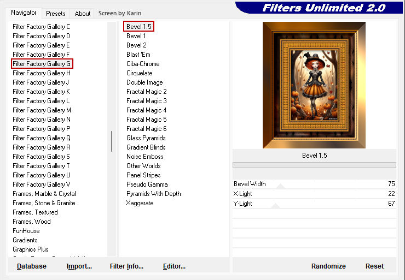Select Frames, Marble & Crystal category

pos(44,194)
